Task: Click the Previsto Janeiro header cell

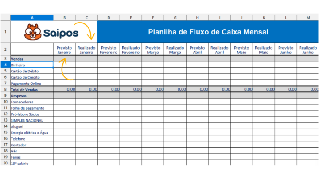Action: tap(64, 50)
